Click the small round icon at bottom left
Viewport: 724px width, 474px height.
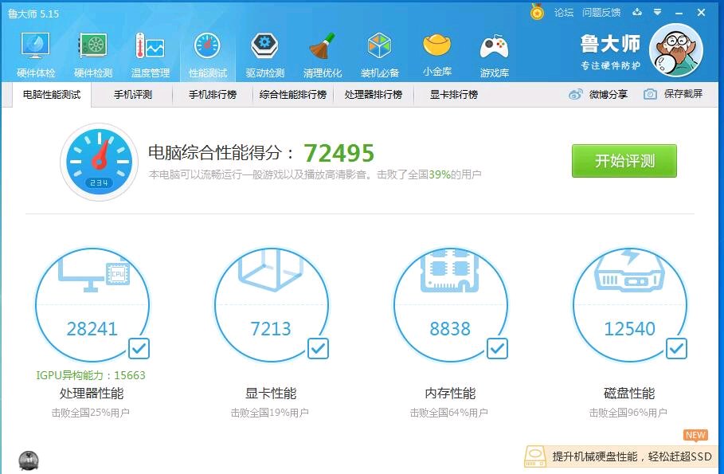tap(29, 460)
